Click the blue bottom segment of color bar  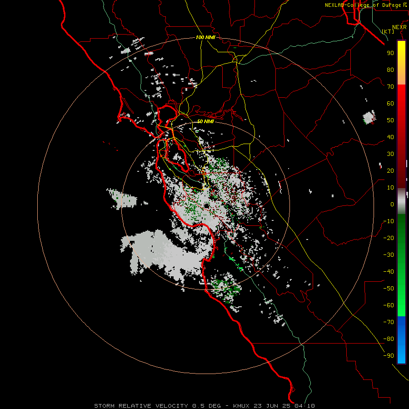coord(401,339)
